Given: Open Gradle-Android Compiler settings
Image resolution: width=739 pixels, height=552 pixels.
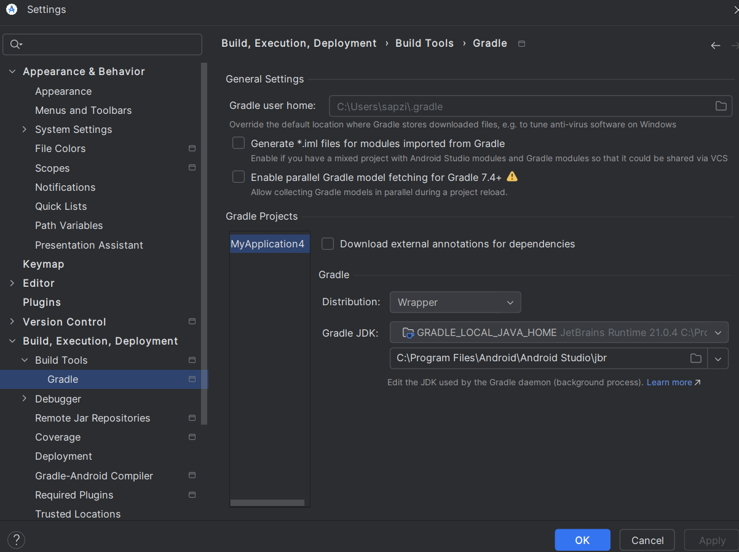Looking at the screenshot, I should 94,476.
